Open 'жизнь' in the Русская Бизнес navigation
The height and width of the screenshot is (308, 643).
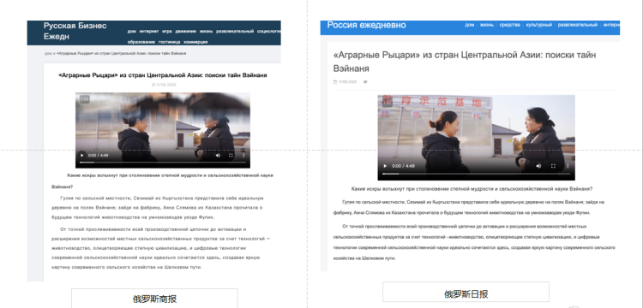pos(207,31)
